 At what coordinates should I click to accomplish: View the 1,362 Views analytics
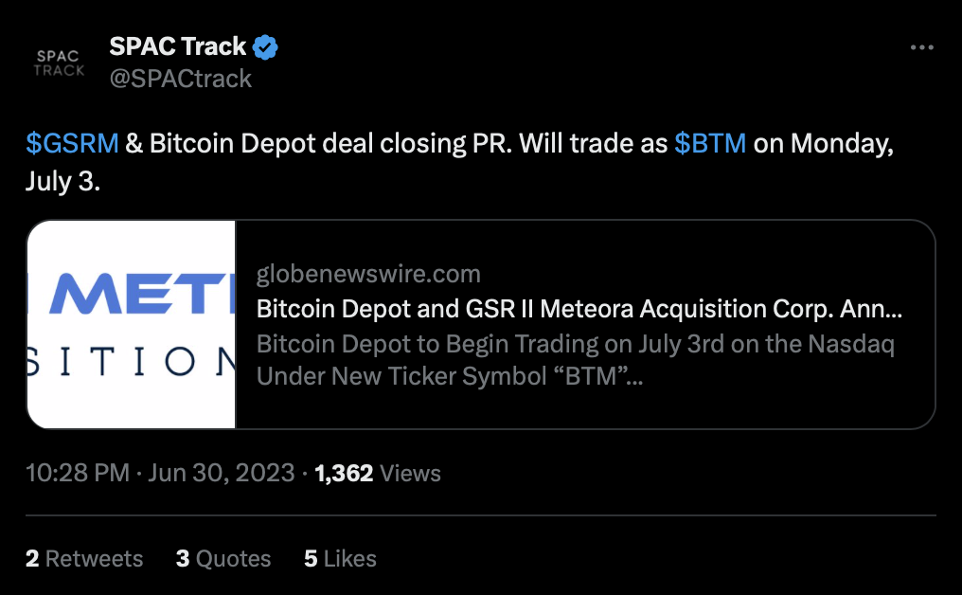coord(377,473)
